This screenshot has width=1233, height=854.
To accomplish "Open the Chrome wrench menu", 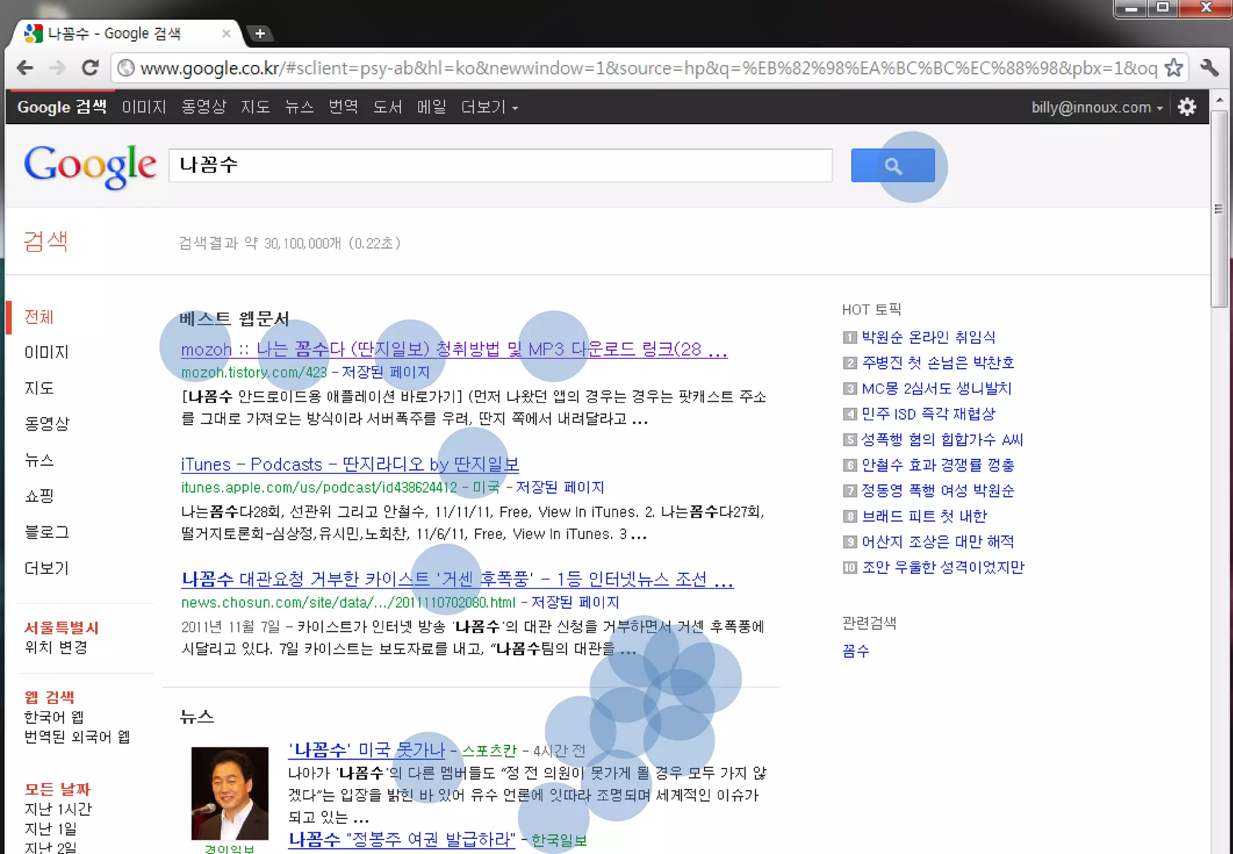I will 1209,68.
